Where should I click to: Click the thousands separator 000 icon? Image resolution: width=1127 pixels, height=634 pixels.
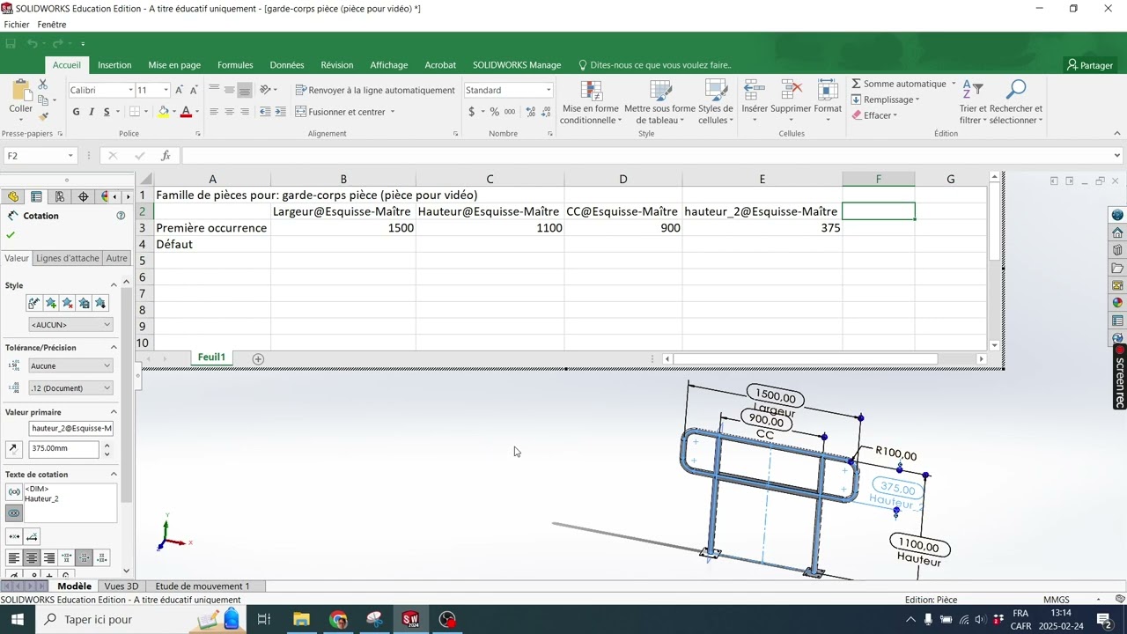510,112
